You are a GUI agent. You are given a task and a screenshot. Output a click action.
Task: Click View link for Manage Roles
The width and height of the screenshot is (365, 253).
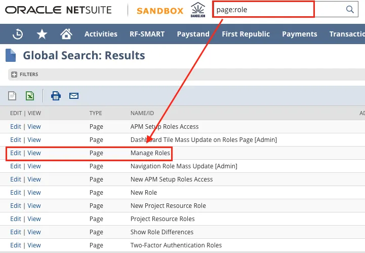click(34, 153)
